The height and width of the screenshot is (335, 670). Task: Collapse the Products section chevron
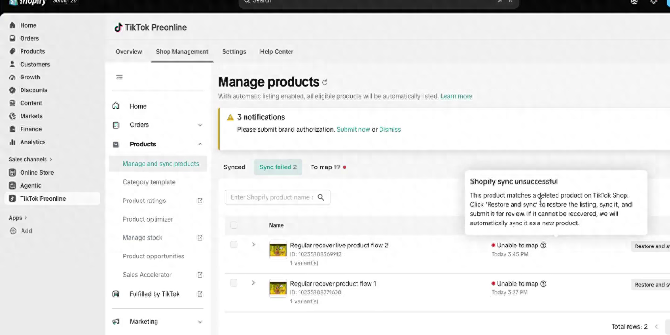pos(200,144)
